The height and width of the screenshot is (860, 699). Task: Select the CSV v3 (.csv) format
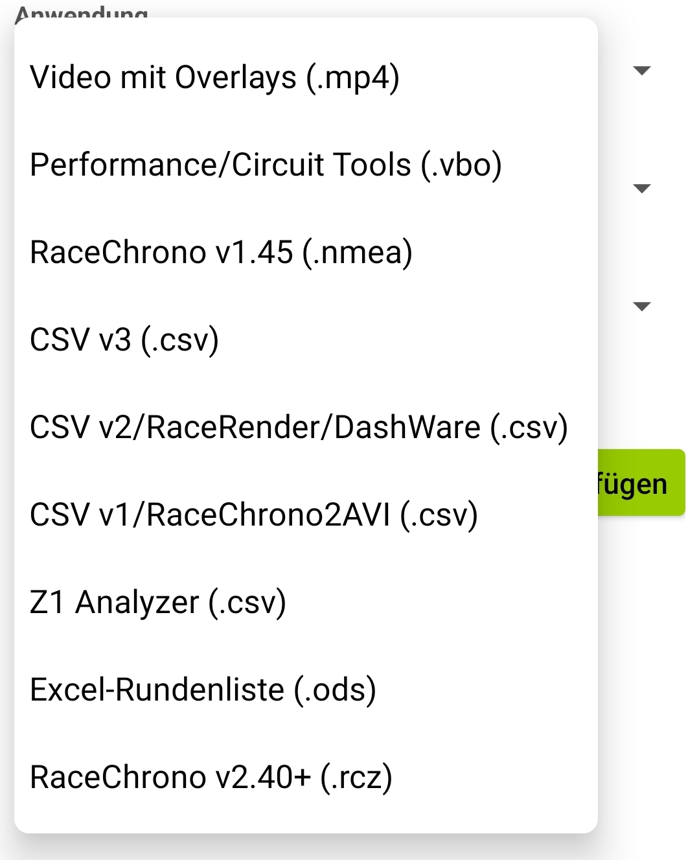pyautogui.click(x=124, y=340)
